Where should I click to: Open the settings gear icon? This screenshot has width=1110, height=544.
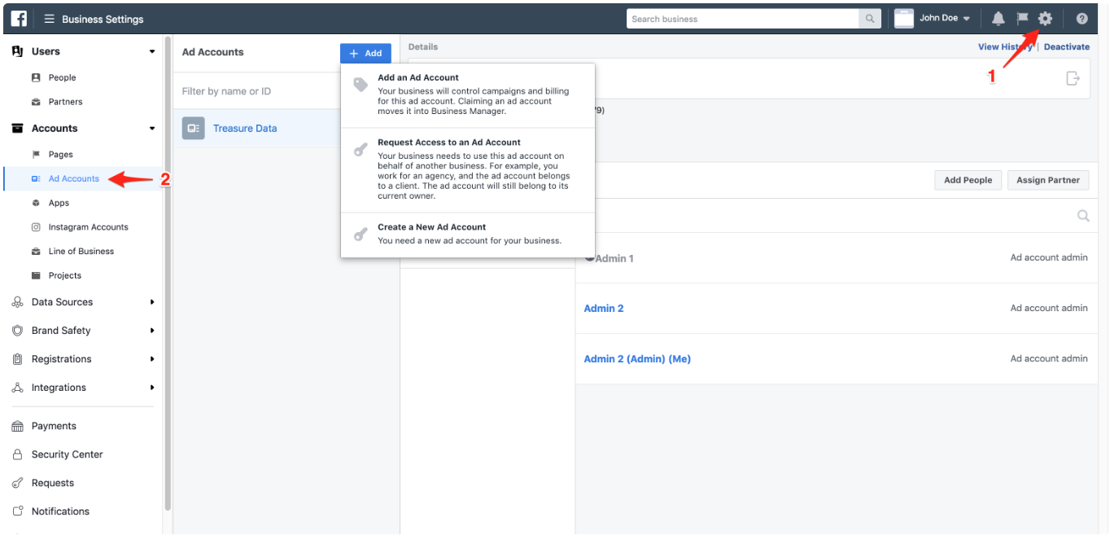pyautogui.click(x=1046, y=19)
